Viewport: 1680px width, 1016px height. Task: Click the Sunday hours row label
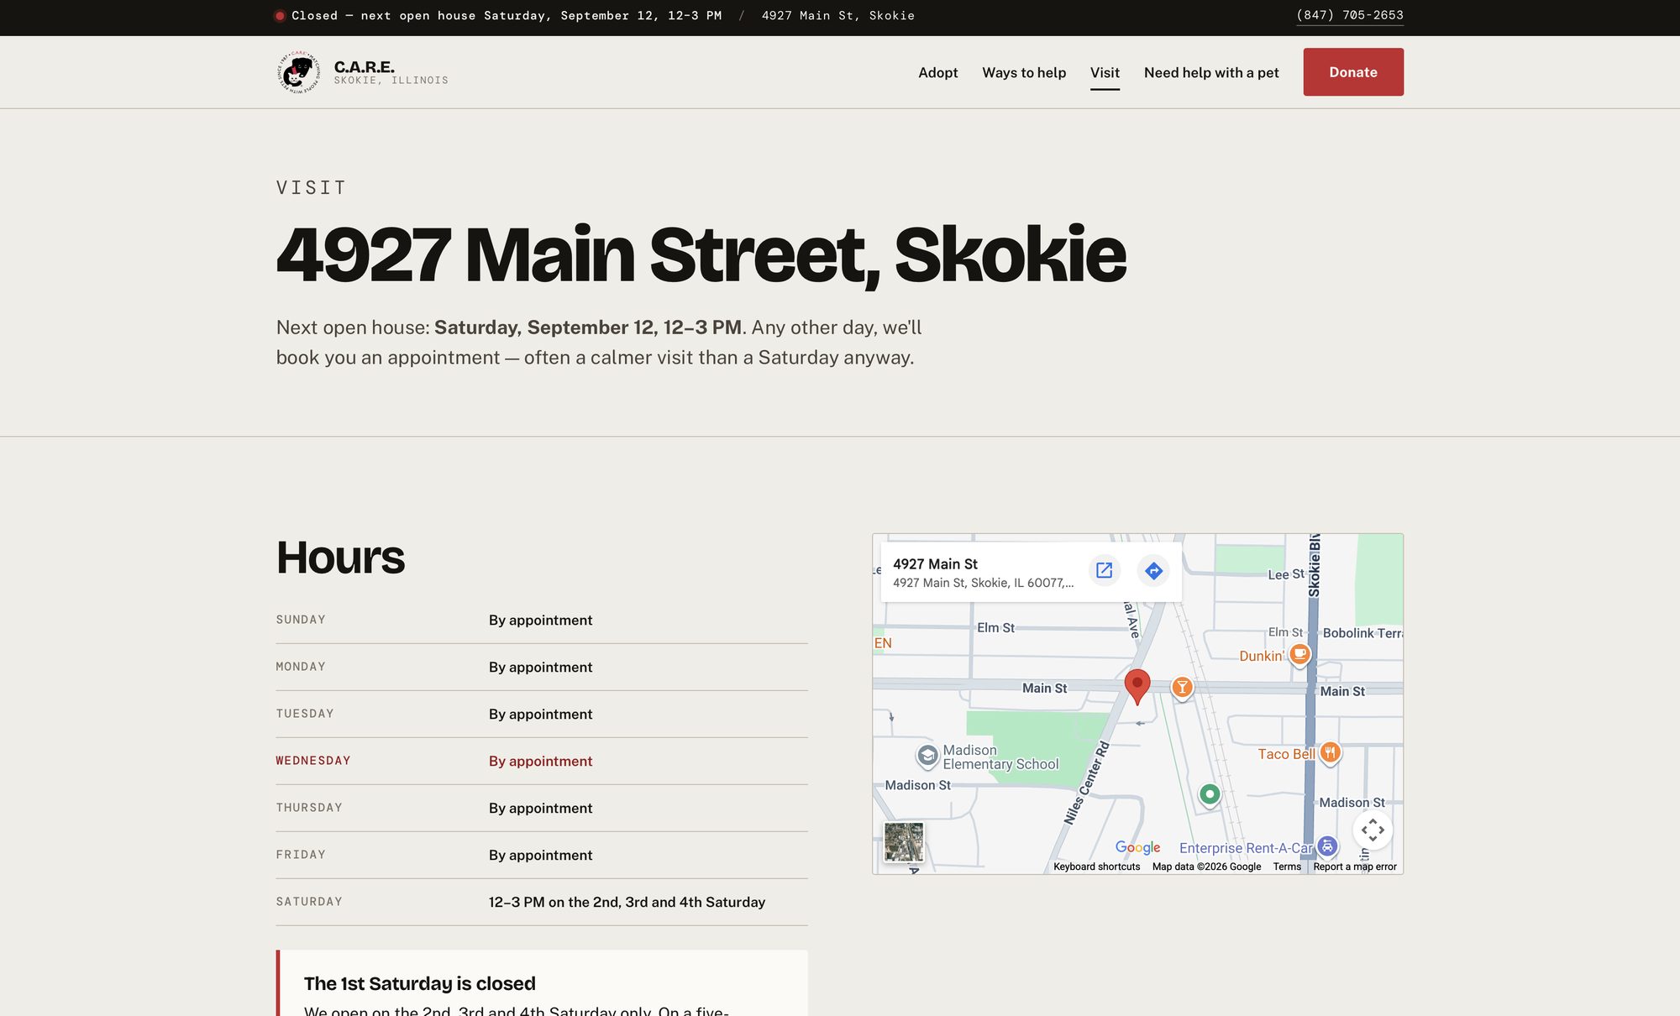(301, 620)
